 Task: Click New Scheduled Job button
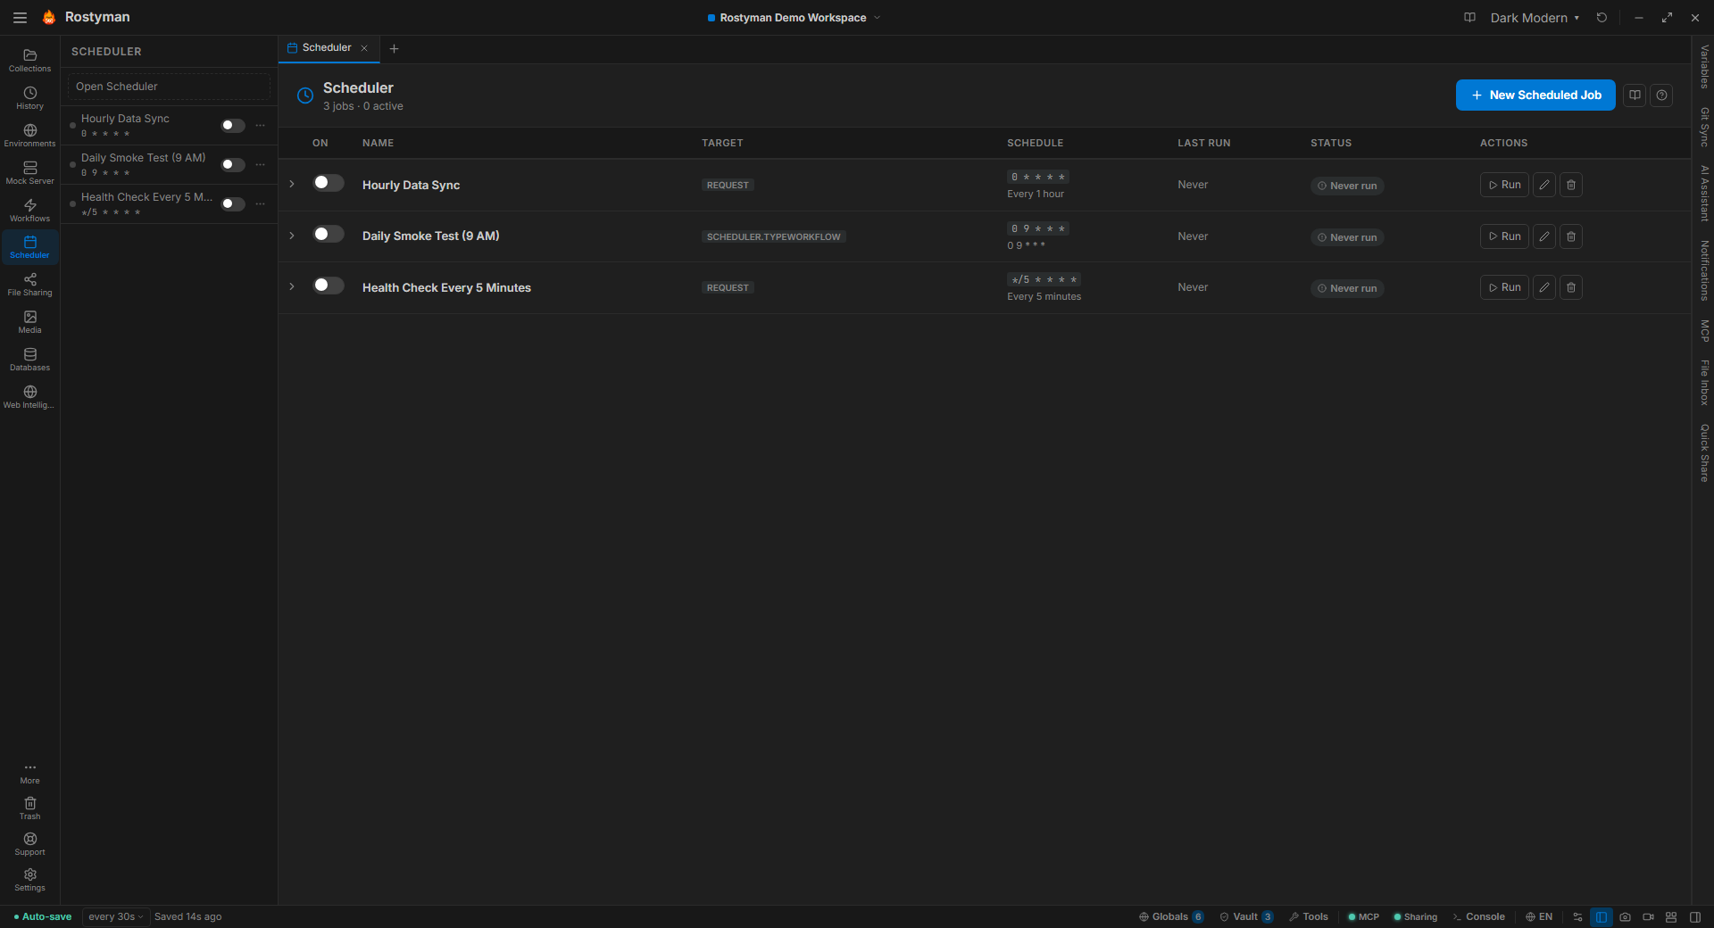pyautogui.click(x=1535, y=95)
